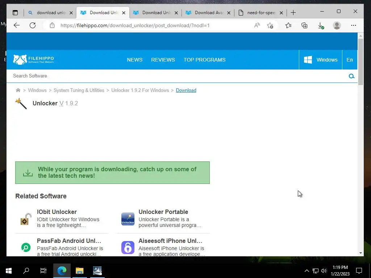Click the 'Related Software' heading
The image size is (371, 278).
point(41,196)
